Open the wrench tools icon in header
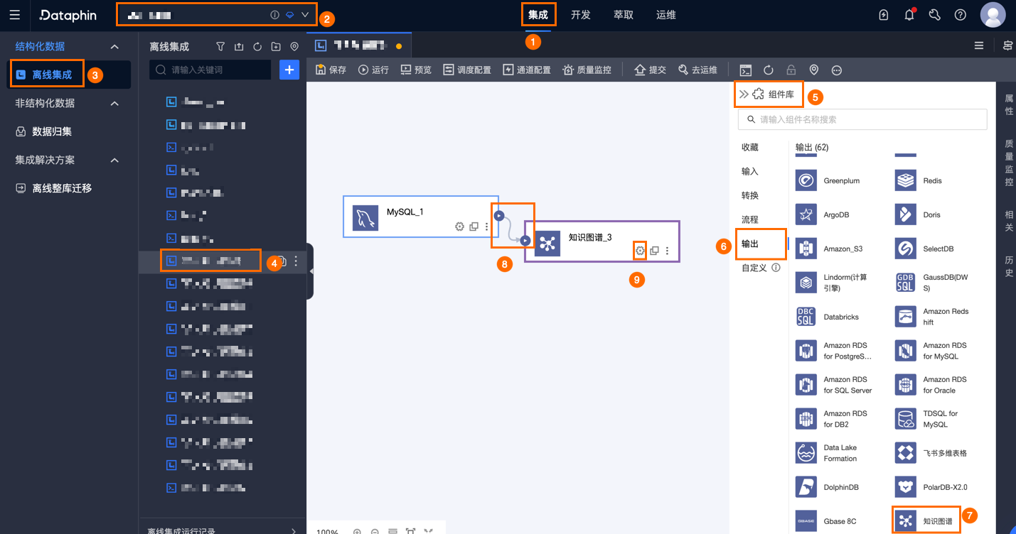The height and width of the screenshot is (534, 1016). [935, 15]
